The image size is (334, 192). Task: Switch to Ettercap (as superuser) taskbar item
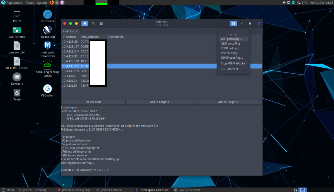pyautogui.click(x=153, y=190)
